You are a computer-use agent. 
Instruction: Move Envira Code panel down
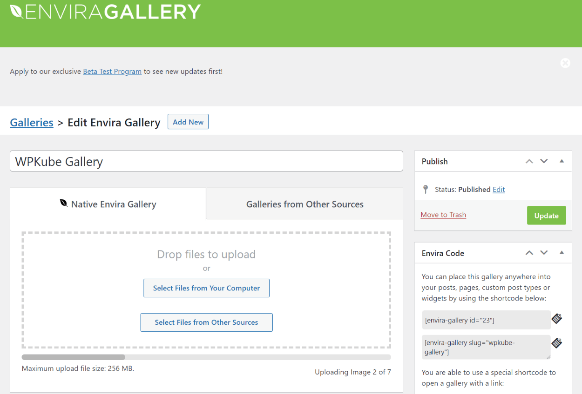coord(544,253)
